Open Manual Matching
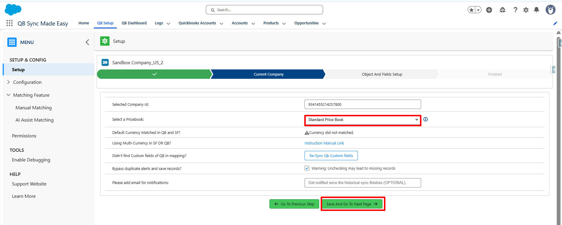The image size is (562, 225). tap(34, 108)
